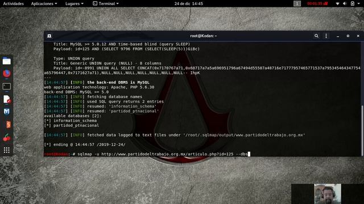Open the Files manager dock icon
Image resolution: width=364 pixels, height=204 pixels.
(x=6, y=61)
